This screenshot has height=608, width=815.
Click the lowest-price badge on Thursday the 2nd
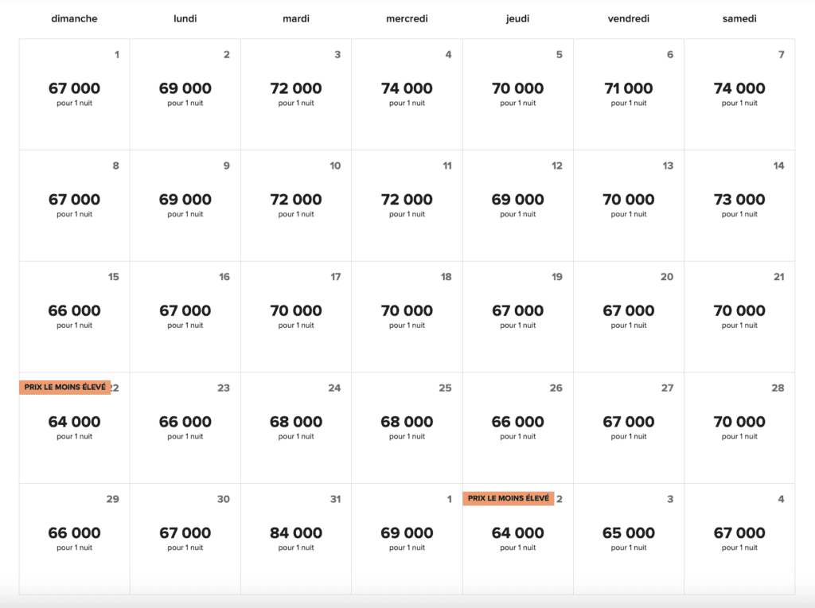click(x=509, y=498)
